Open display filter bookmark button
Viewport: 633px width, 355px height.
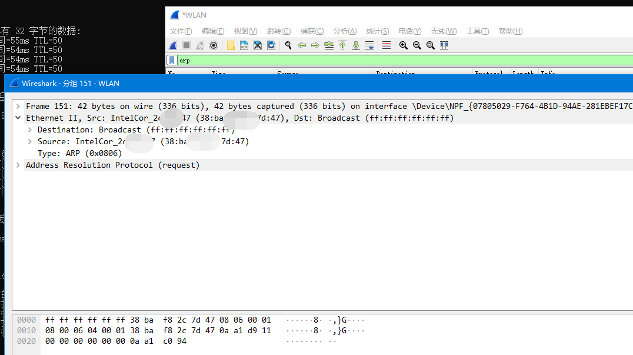tap(172, 60)
